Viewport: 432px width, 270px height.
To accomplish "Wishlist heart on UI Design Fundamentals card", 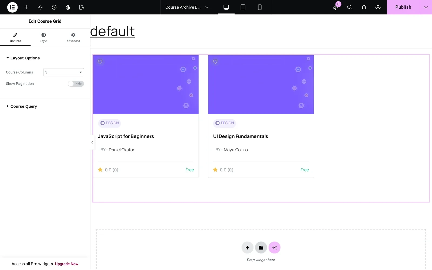I will click(215, 62).
